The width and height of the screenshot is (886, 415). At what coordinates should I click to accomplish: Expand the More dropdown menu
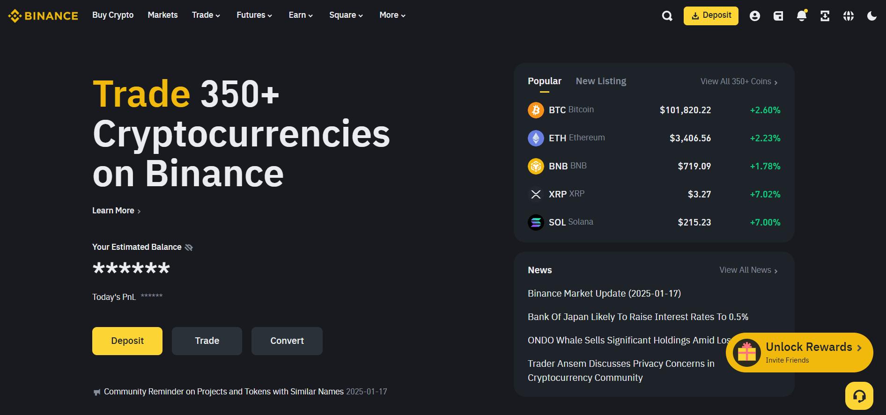click(x=392, y=15)
